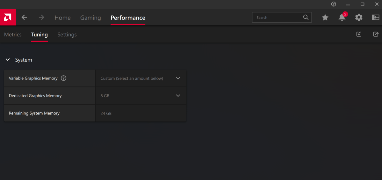The width and height of the screenshot is (382, 180).
Task: Collapse the System section chevron
Action: [8, 60]
